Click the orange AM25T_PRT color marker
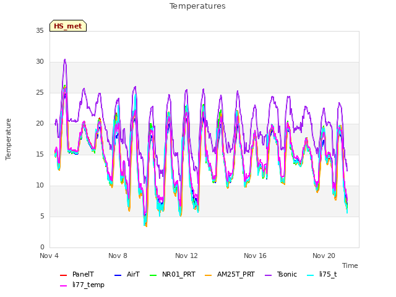The width and height of the screenshot is (396, 297). coord(208,275)
